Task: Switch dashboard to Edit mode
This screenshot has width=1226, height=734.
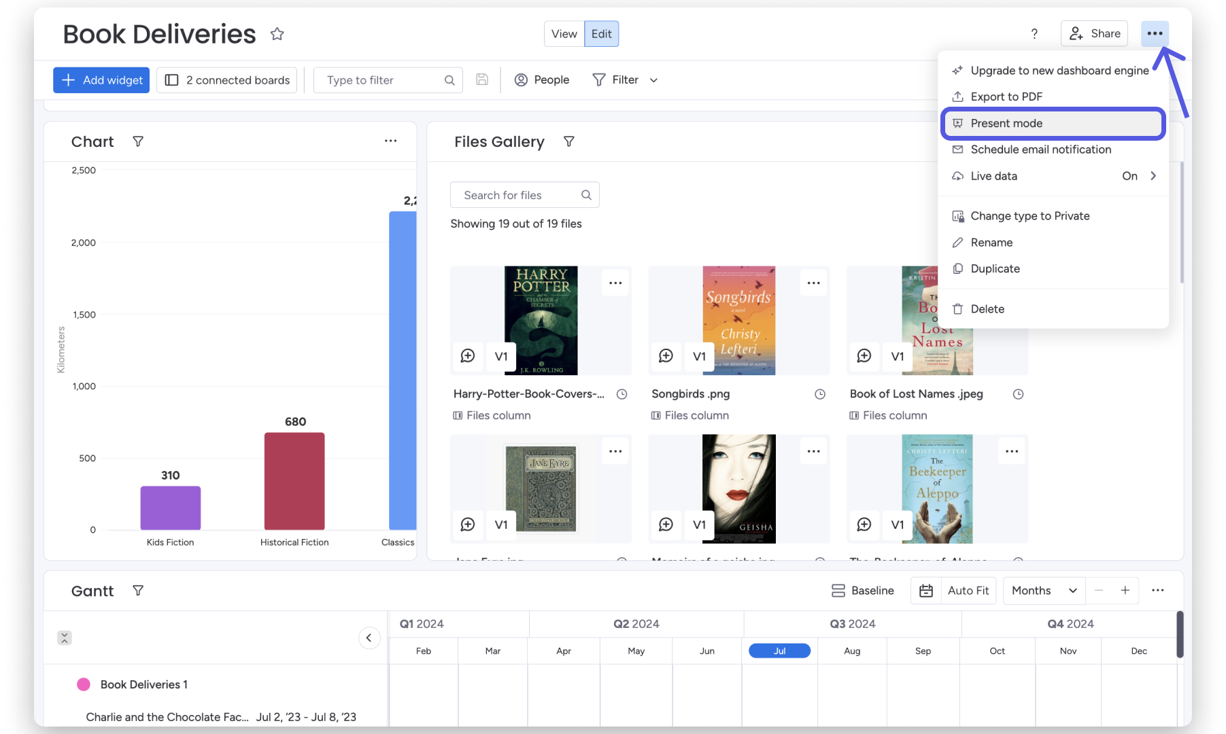Action: (x=601, y=34)
